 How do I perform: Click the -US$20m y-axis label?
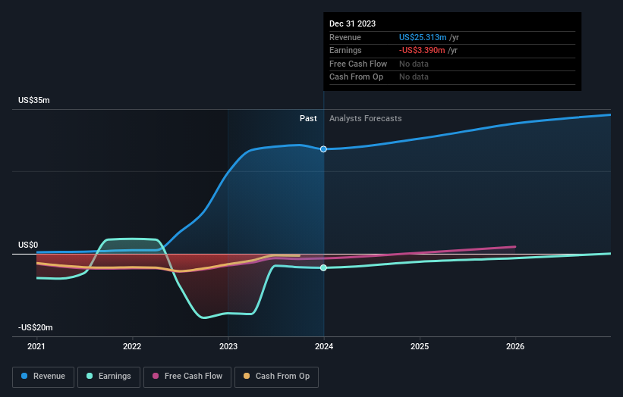pos(35,327)
